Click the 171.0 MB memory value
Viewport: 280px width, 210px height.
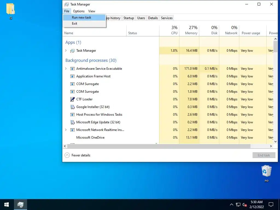(x=191, y=69)
